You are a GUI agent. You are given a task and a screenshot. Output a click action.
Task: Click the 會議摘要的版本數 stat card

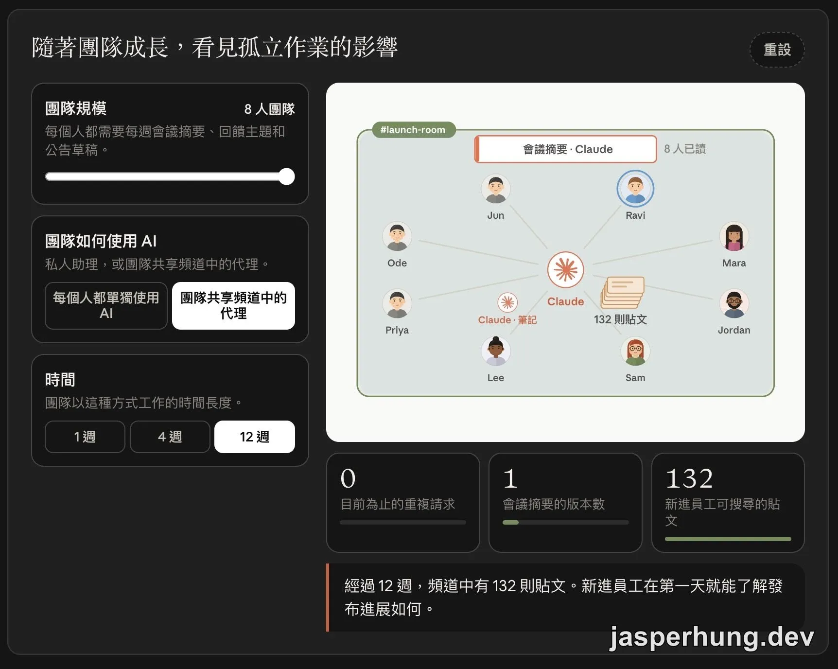(x=565, y=503)
